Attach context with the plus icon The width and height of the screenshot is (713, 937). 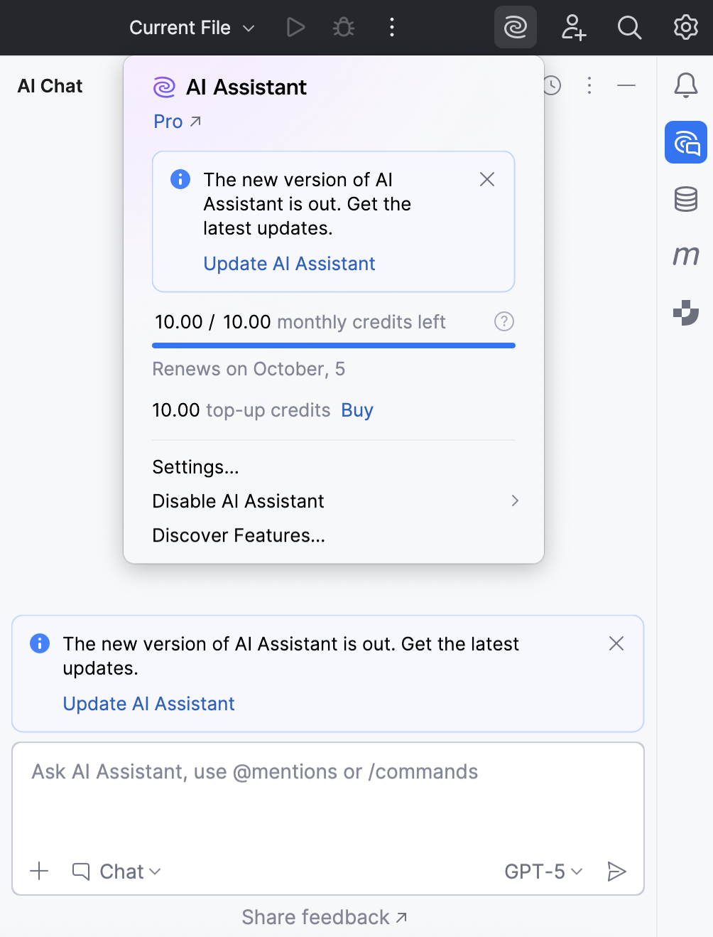(x=39, y=870)
